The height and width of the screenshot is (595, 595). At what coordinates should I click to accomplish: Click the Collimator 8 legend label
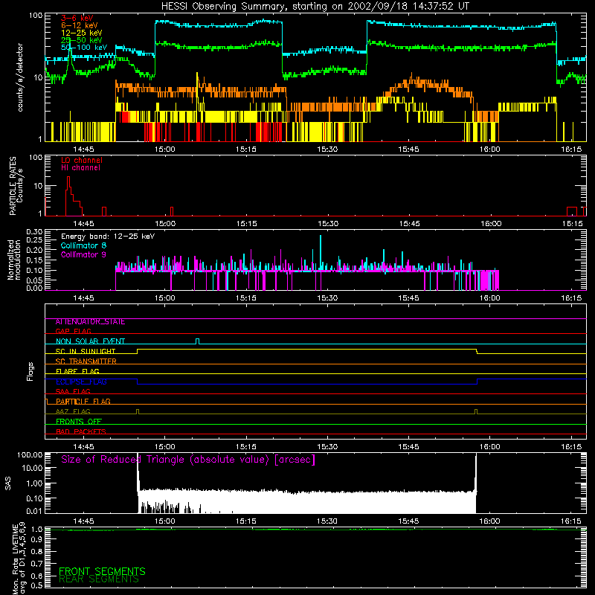83,245
